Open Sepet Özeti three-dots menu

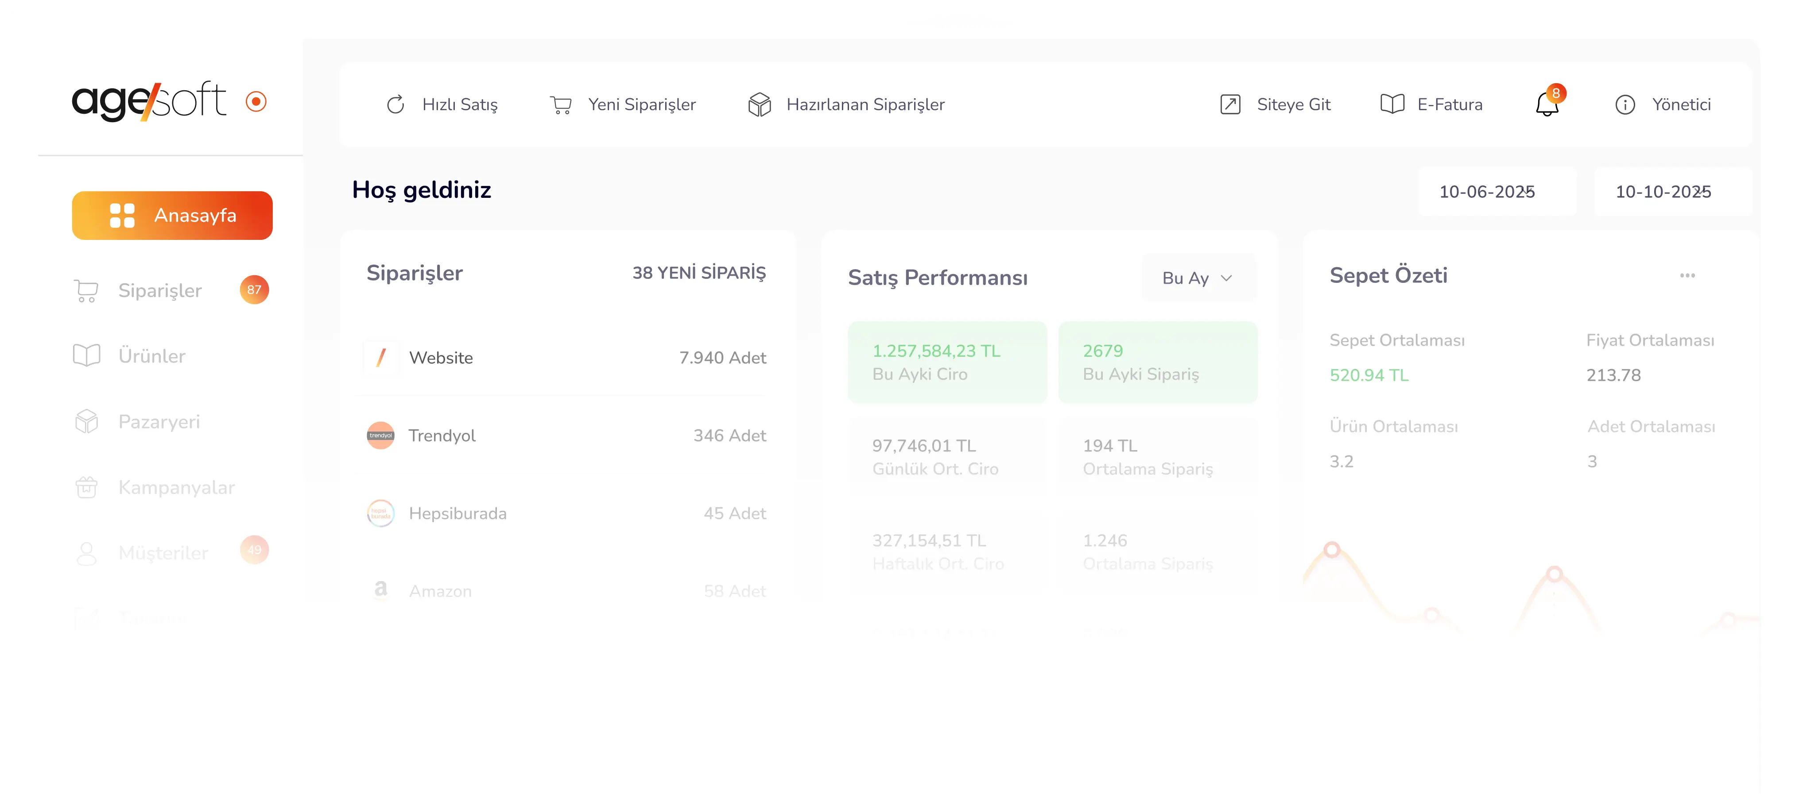click(x=1687, y=276)
